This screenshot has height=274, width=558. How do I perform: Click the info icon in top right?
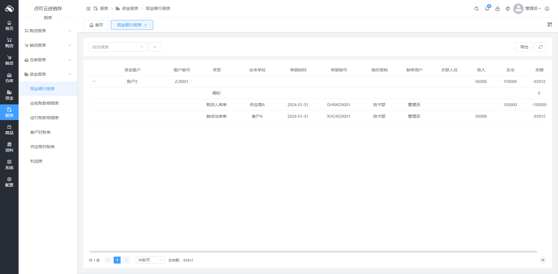pyautogui.click(x=547, y=9)
